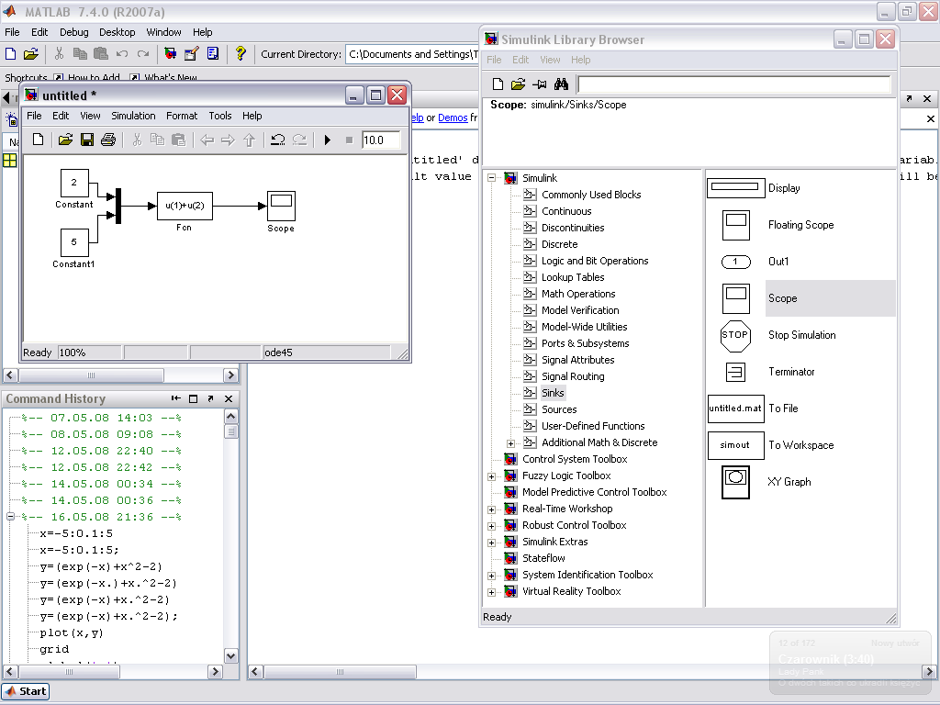Click the plot(x,y) command in history

point(72,632)
